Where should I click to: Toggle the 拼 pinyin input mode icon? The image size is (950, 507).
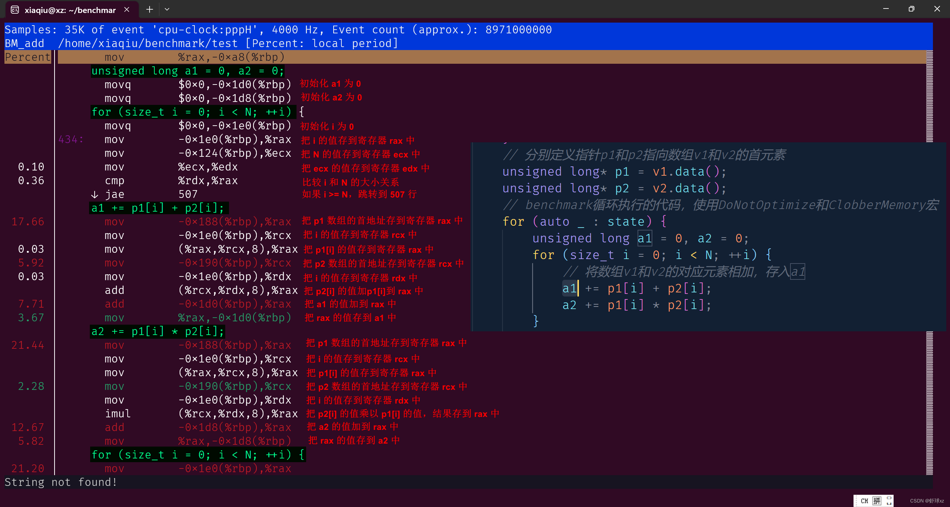877,501
